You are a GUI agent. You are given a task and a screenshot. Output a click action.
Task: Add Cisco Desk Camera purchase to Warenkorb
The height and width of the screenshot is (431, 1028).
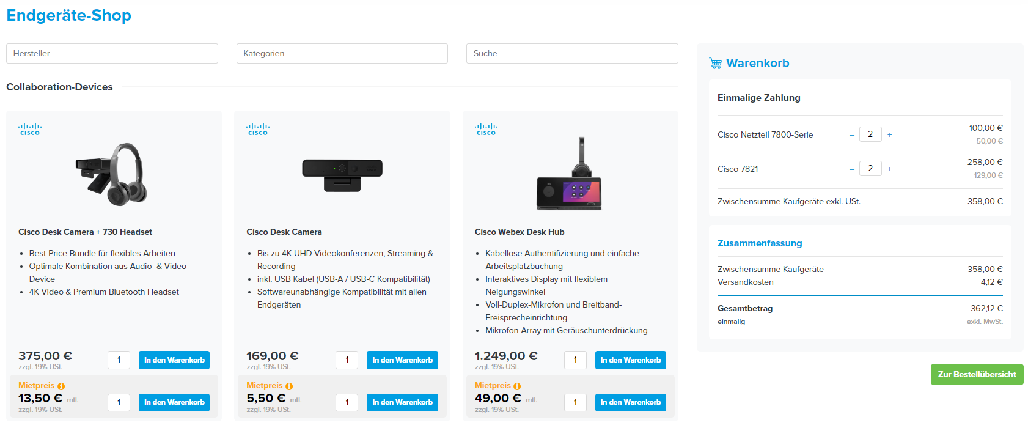(402, 360)
